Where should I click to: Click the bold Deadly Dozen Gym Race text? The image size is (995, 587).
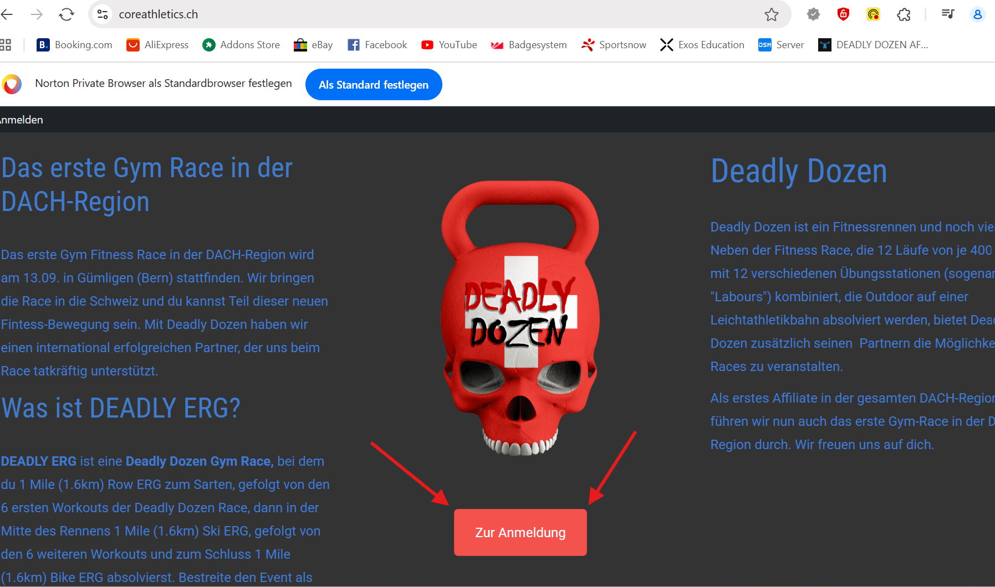point(200,461)
